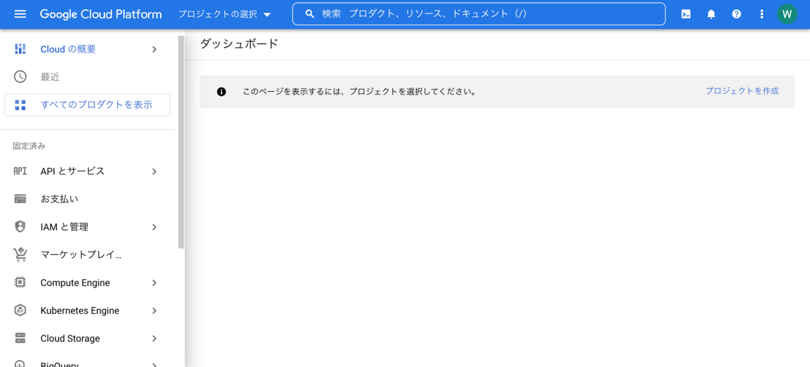The width and height of the screenshot is (810, 367).
Task: Click the Compute Engine chip icon
Action: point(20,283)
